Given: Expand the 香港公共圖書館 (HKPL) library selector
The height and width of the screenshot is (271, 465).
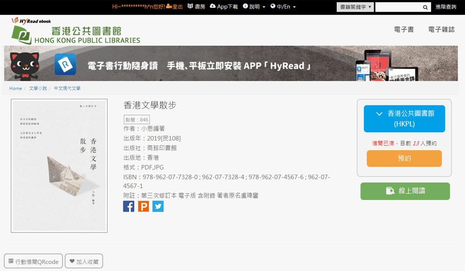Looking at the screenshot, I should [404, 118].
